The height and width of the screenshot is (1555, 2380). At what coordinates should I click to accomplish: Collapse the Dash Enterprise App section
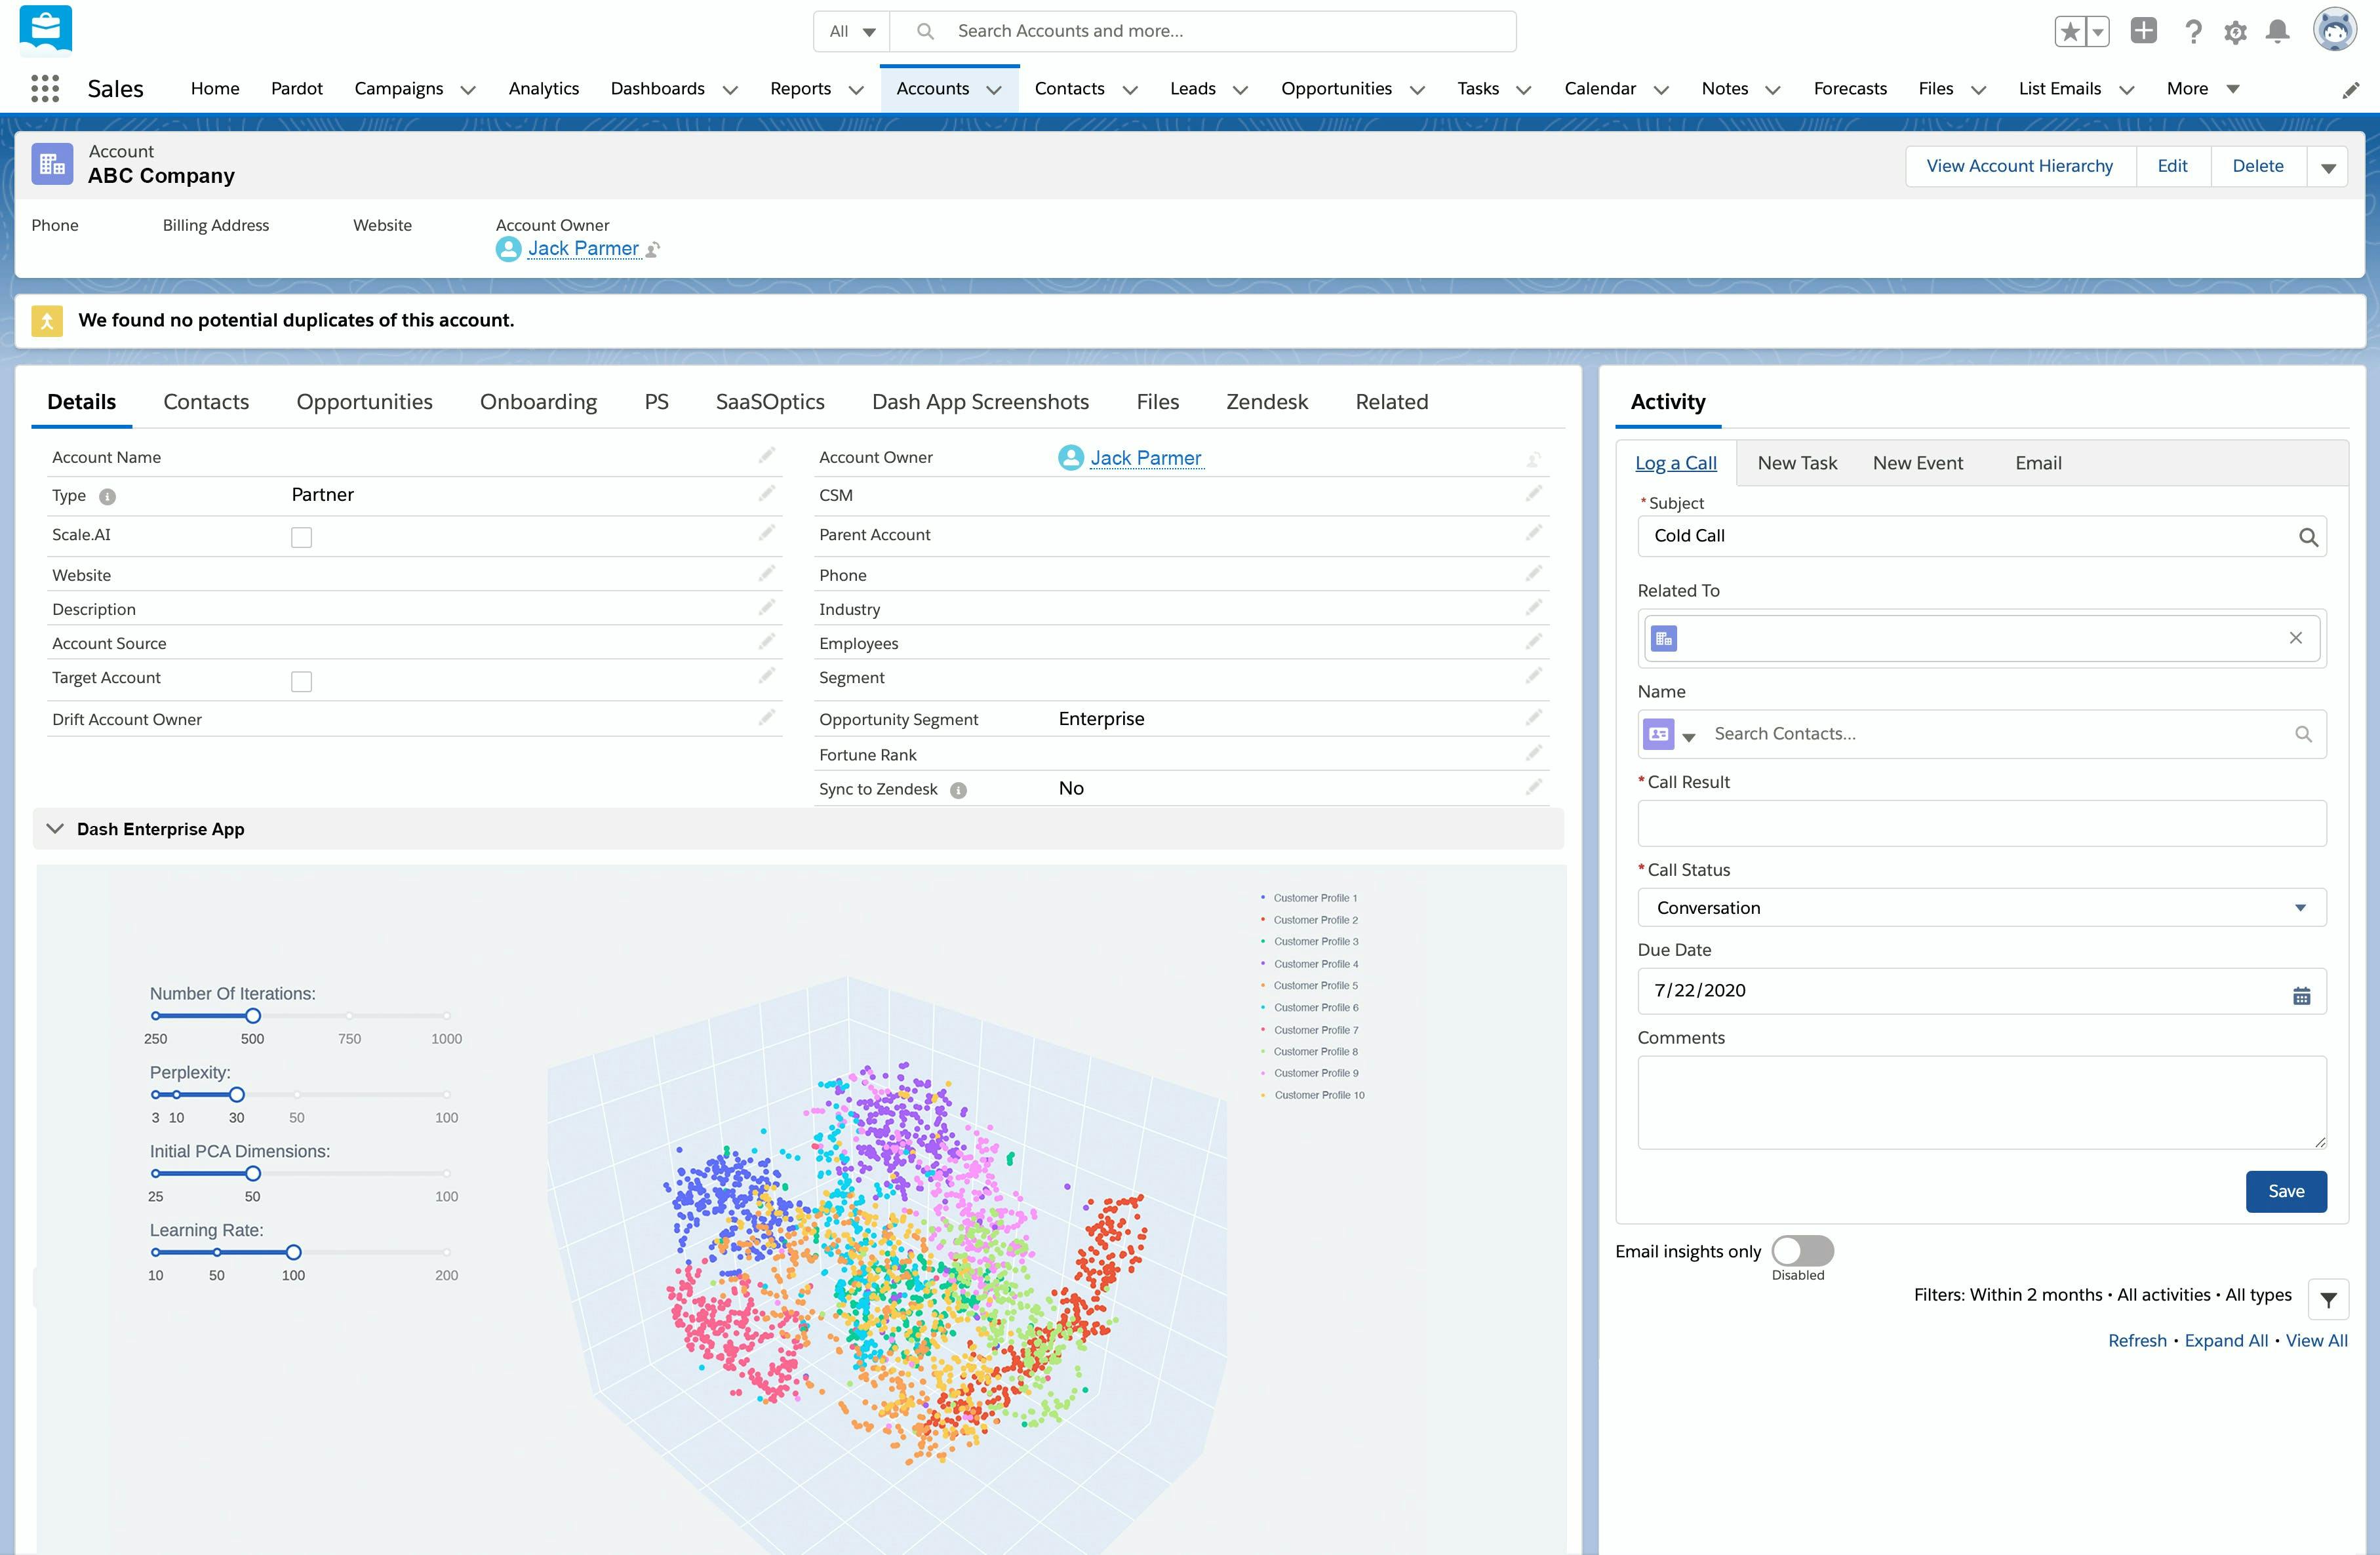[x=55, y=828]
